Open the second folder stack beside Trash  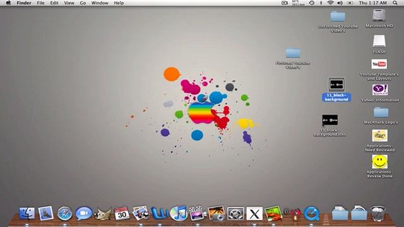(x=359, y=213)
